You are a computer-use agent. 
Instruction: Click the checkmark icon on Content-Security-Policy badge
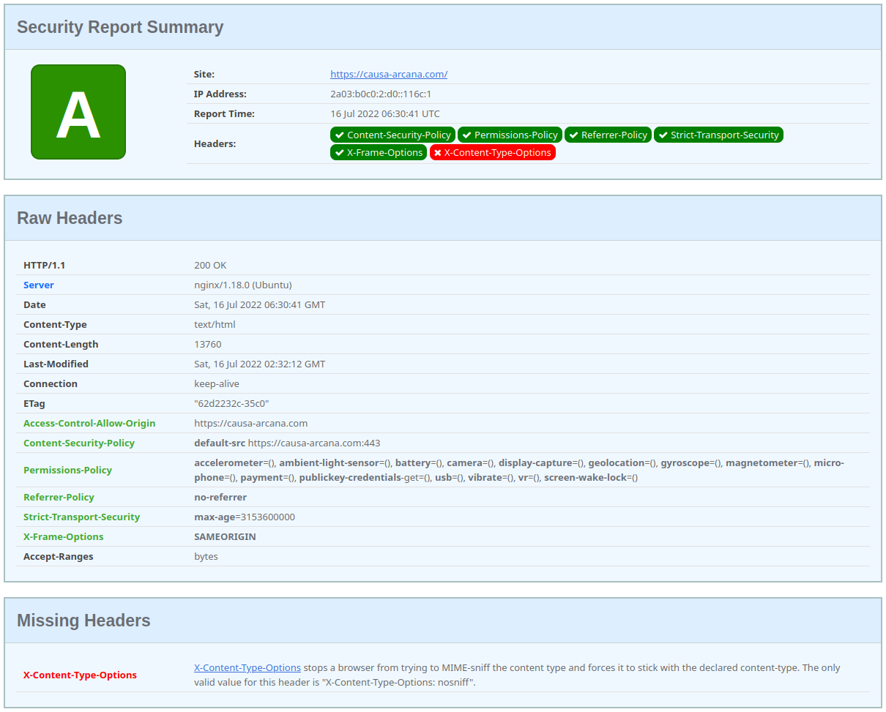[340, 135]
